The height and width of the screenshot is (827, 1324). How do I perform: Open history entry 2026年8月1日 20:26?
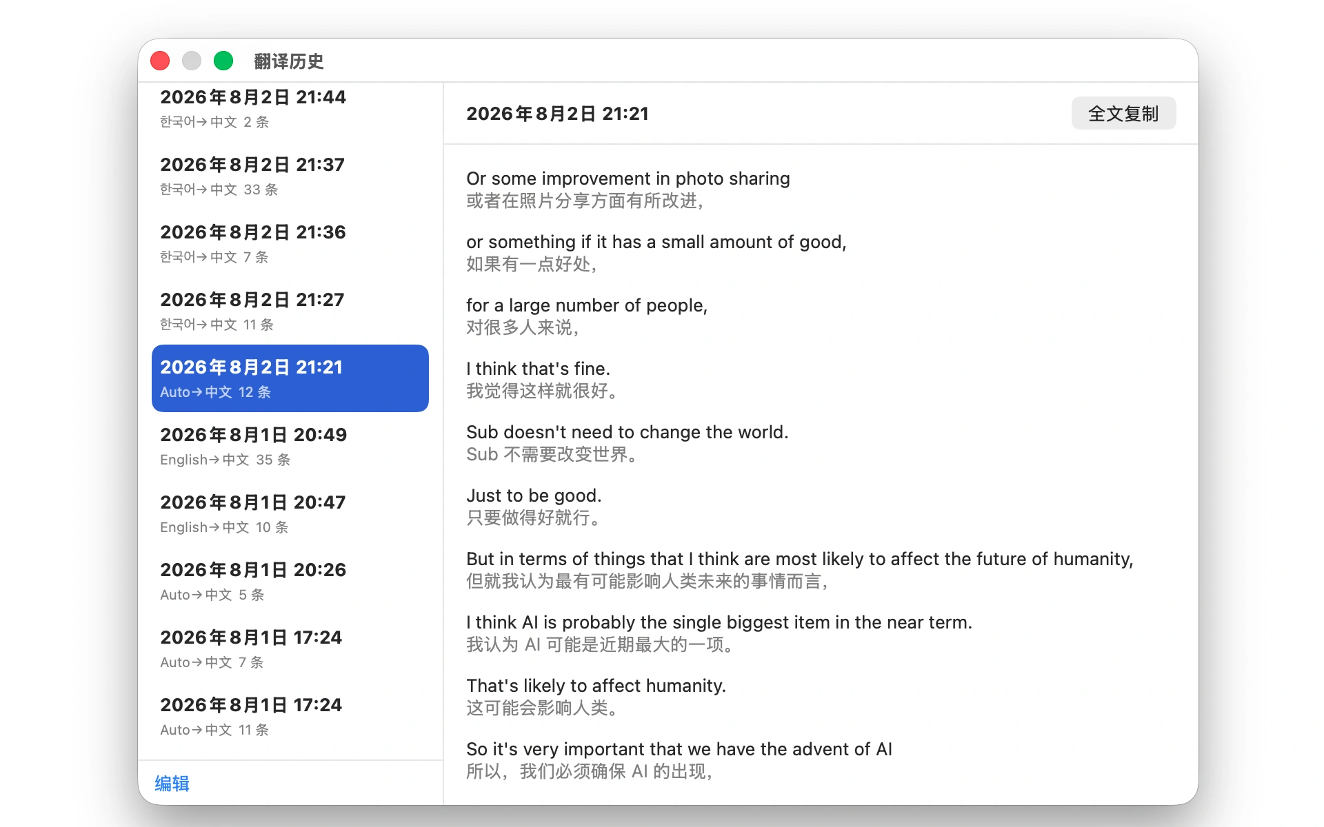pos(290,581)
